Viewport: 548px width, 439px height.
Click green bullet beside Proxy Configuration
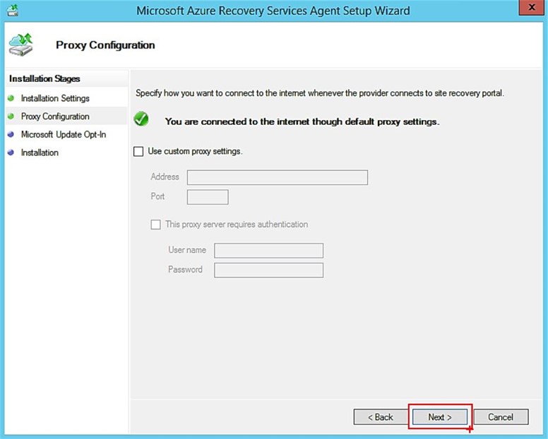11,116
